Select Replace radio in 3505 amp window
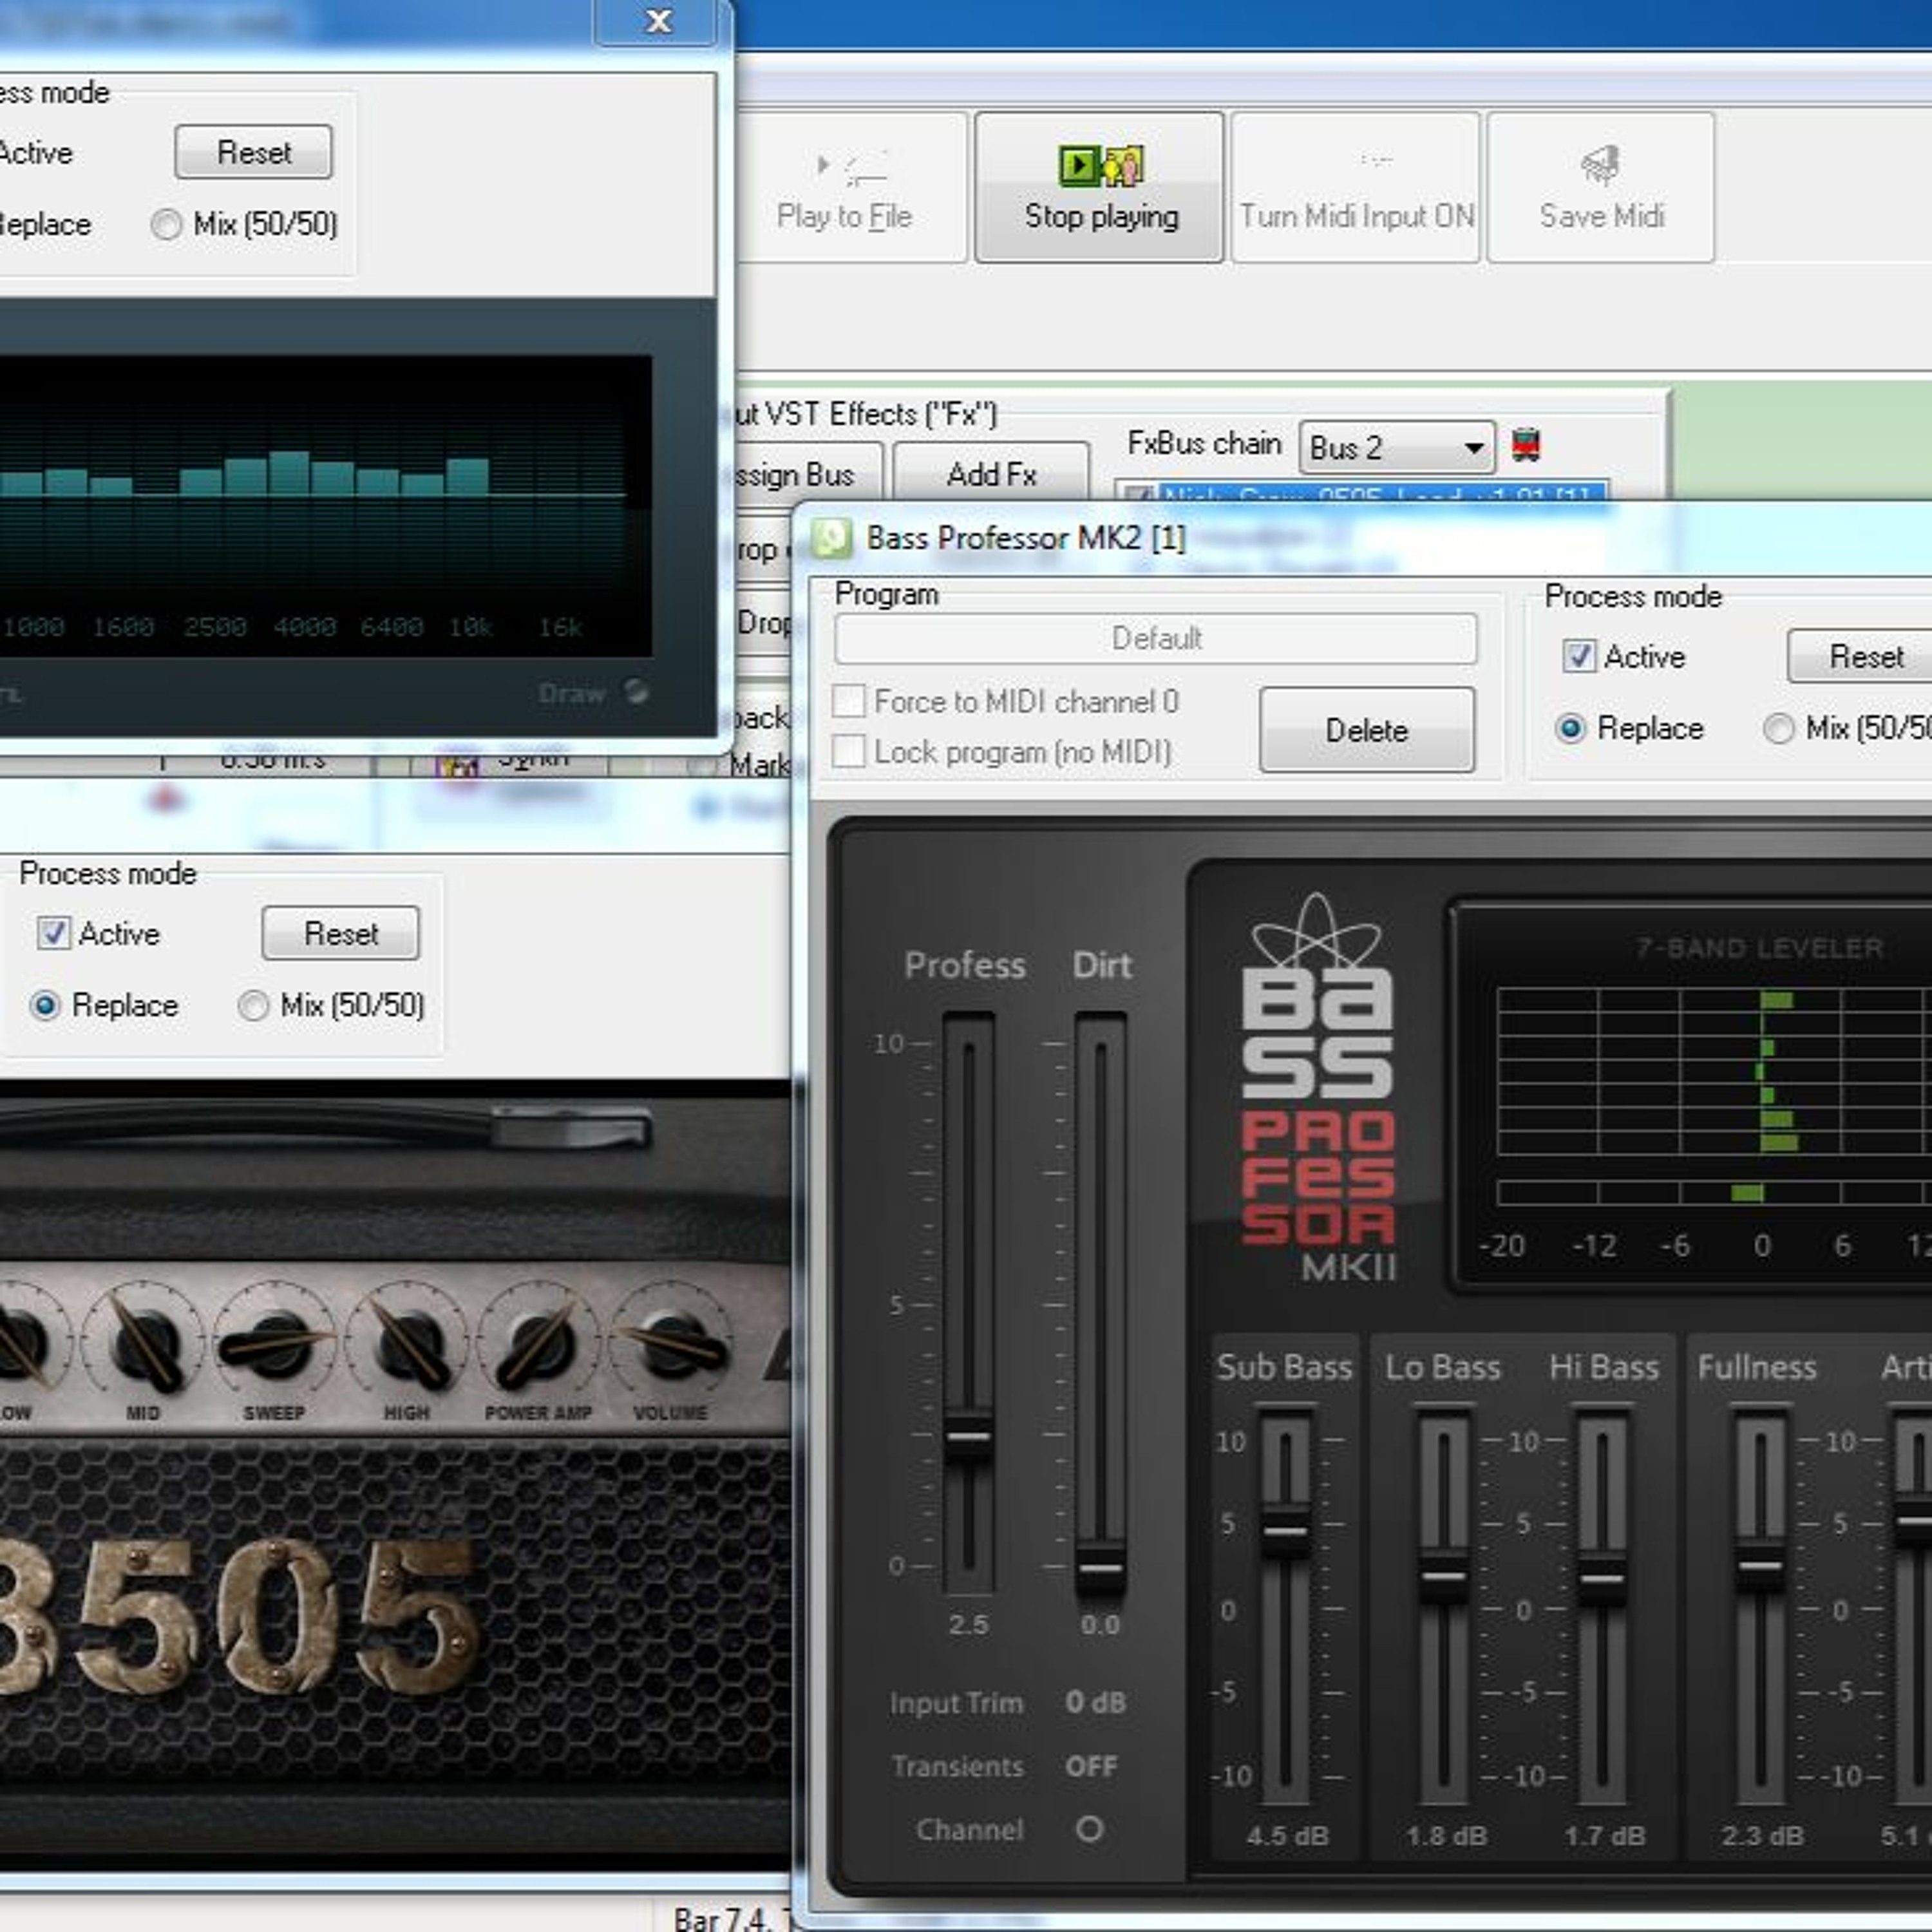1932x1932 pixels. tap(45, 1005)
